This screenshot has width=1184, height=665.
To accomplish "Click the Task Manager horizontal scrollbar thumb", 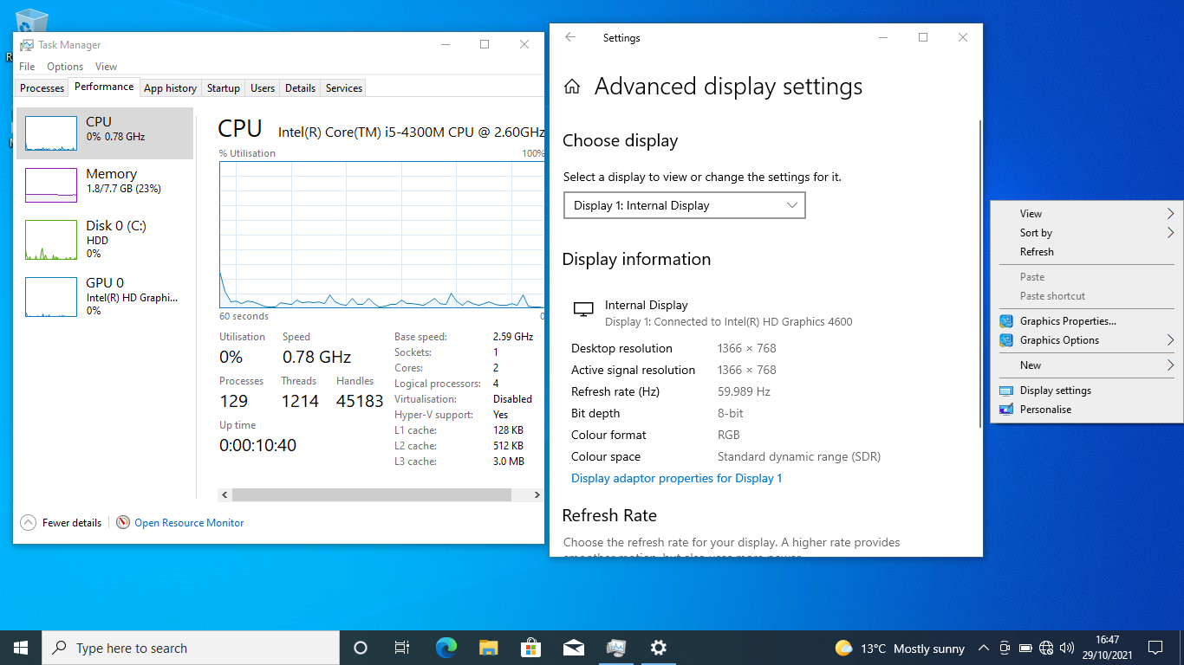I will pyautogui.click(x=372, y=495).
